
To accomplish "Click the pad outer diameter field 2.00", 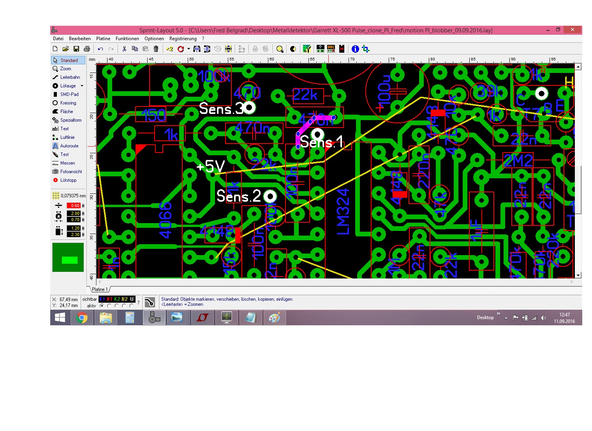I will click(x=74, y=213).
